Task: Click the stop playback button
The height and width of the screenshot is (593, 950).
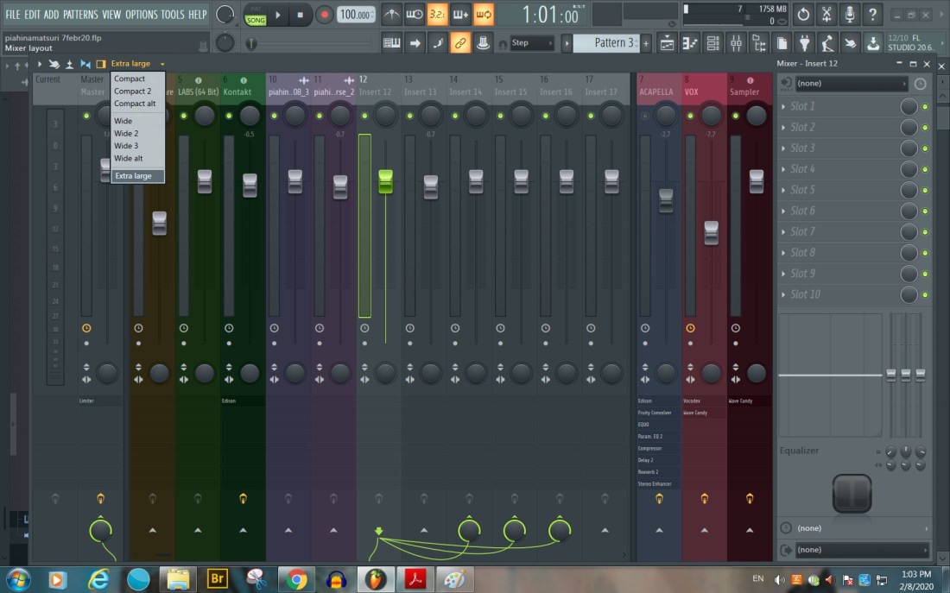Action: (x=300, y=15)
